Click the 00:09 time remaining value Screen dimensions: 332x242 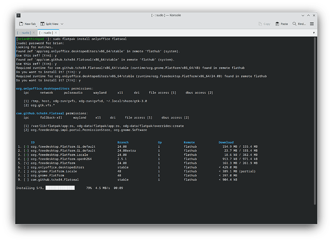pos(118,188)
